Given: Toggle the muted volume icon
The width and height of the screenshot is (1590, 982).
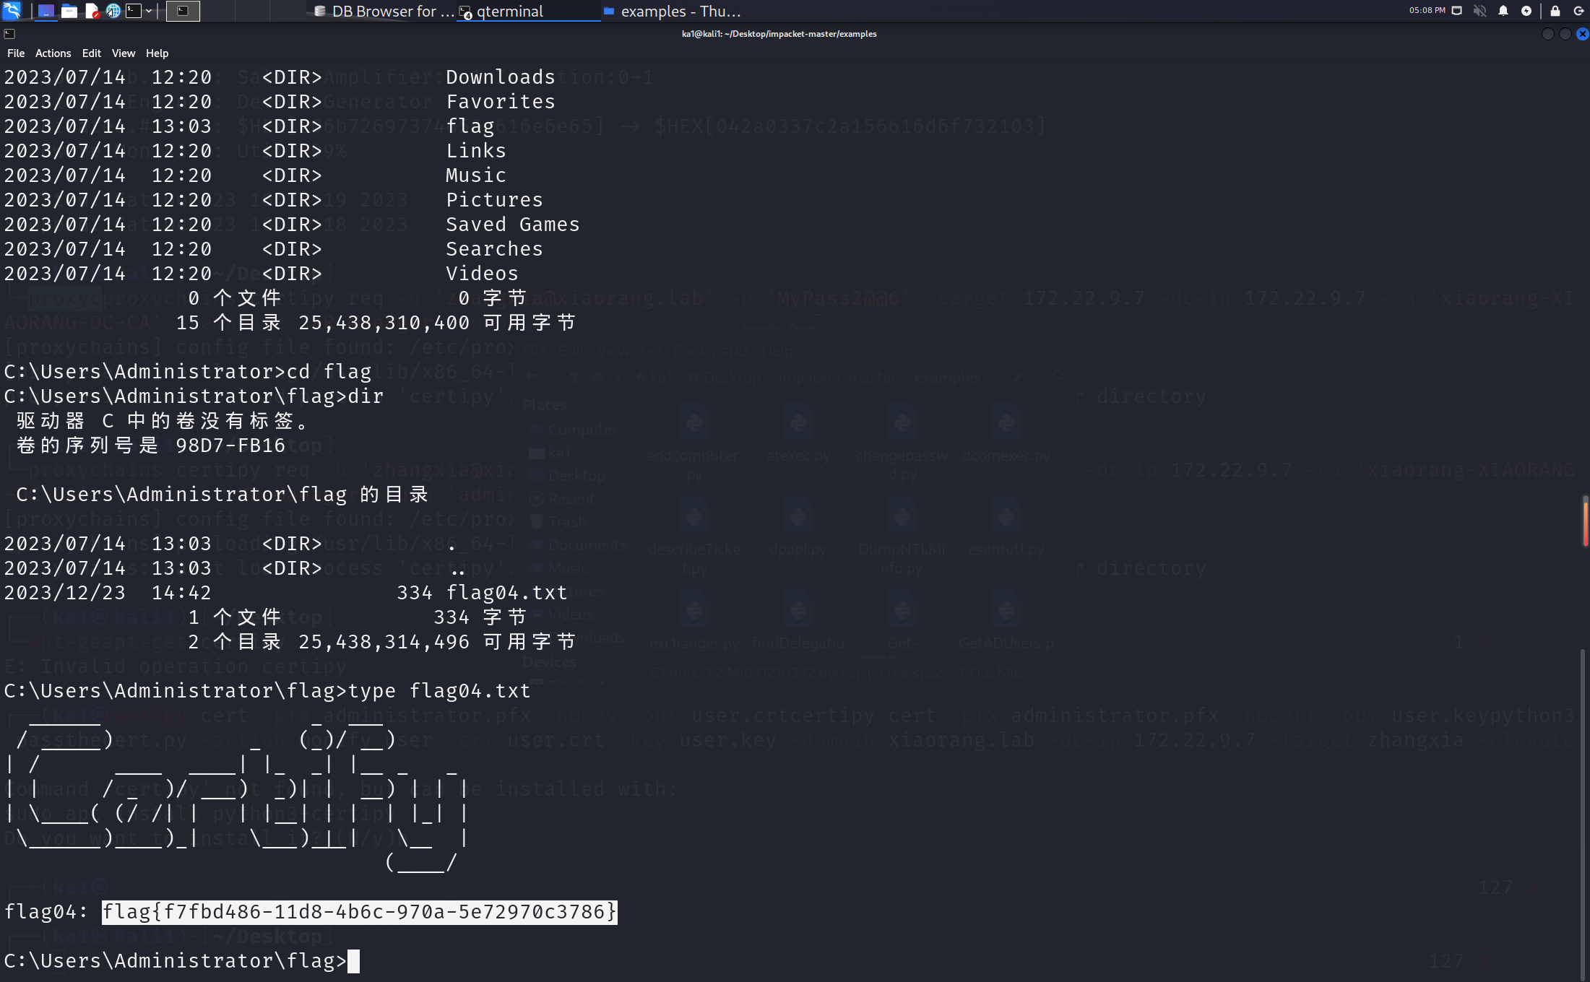Looking at the screenshot, I should point(1479,11).
